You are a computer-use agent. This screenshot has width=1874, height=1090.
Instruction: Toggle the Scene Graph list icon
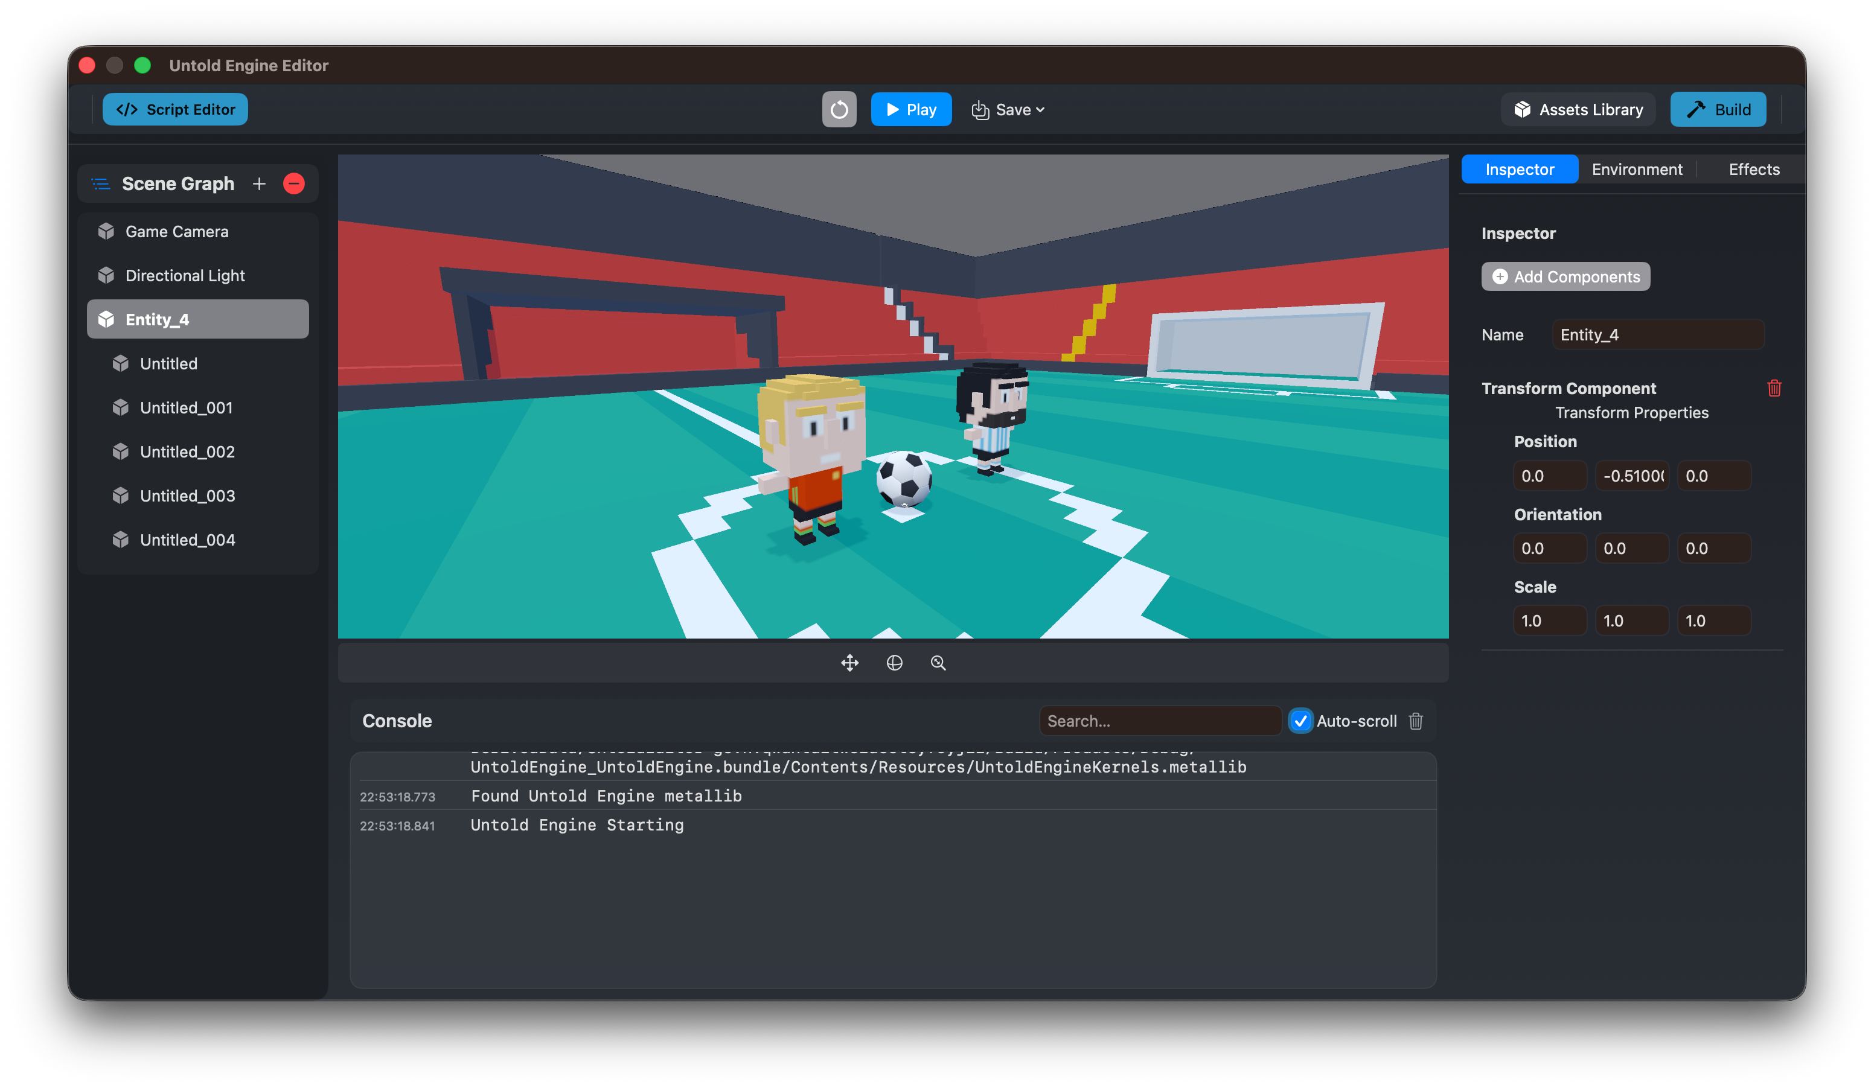100,183
